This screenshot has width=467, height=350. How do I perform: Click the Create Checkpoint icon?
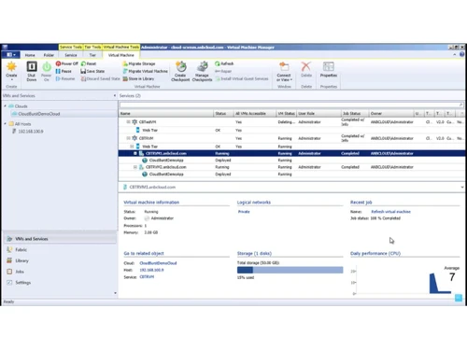[x=180, y=66]
